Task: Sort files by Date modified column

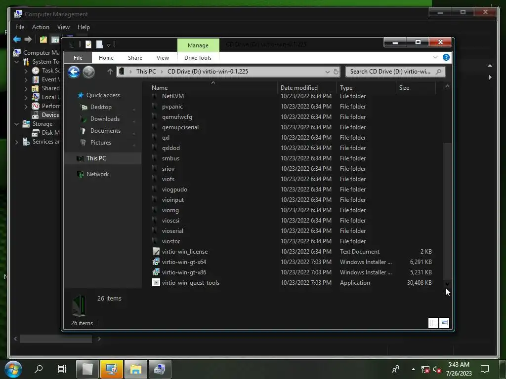Action: click(x=307, y=88)
